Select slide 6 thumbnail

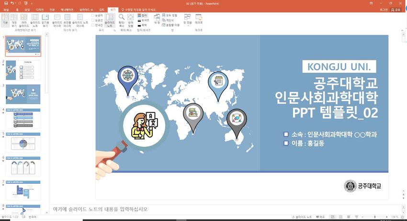[x=23, y=166]
